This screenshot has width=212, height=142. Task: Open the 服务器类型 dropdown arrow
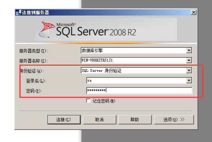tap(189, 50)
